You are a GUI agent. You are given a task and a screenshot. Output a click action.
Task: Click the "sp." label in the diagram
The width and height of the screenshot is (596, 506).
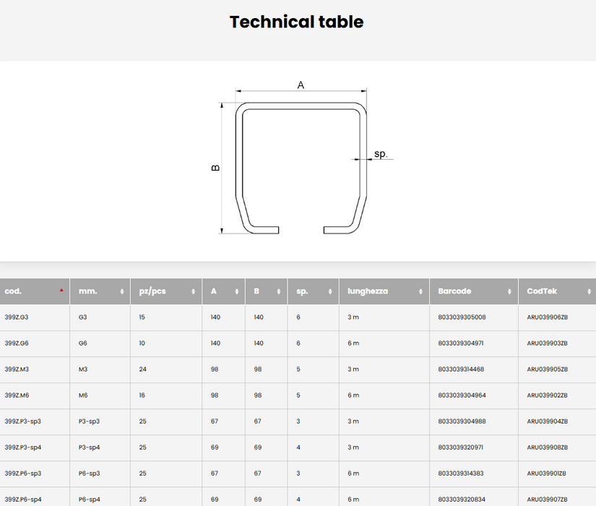click(381, 154)
